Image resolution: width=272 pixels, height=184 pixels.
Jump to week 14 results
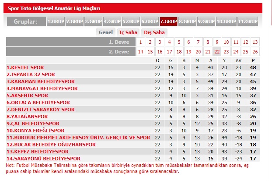point(140,51)
